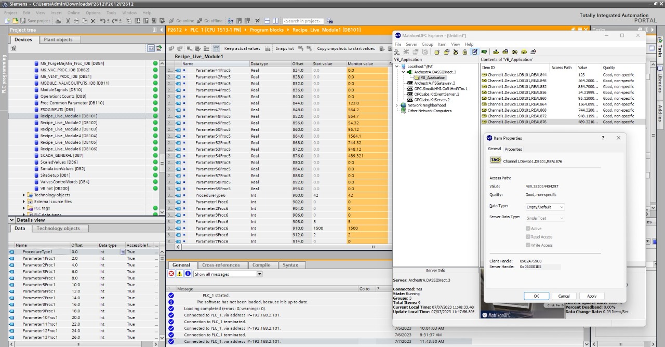The height and width of the screenshot is (347, 665).
Task: Select VB net [DB200] in project tree
Action: coord(54,188)
